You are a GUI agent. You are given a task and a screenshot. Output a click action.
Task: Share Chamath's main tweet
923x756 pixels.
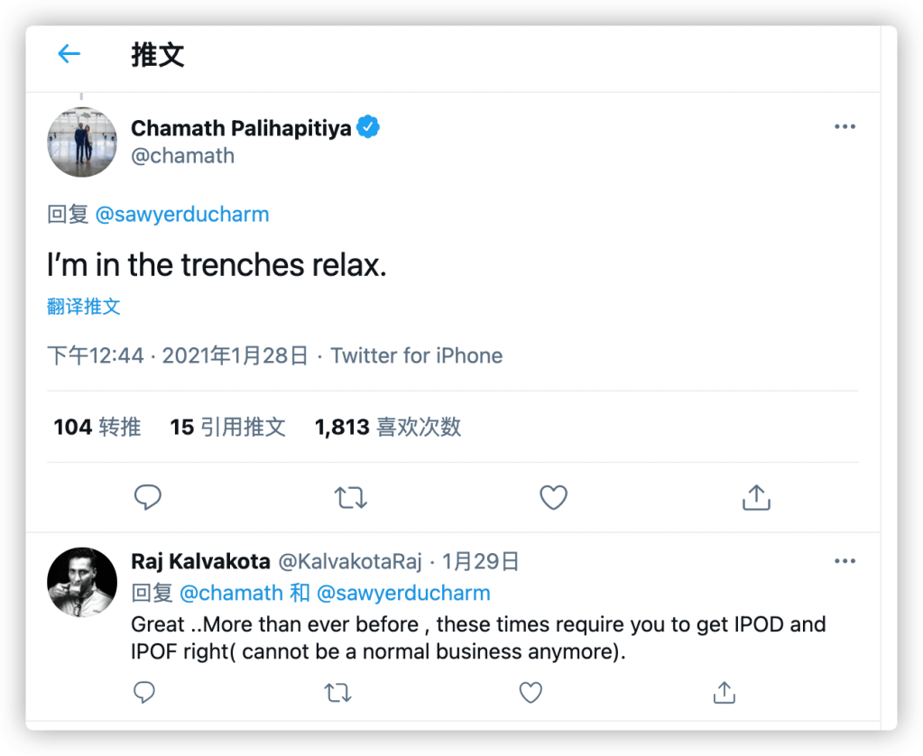click(x=756, y=497)
